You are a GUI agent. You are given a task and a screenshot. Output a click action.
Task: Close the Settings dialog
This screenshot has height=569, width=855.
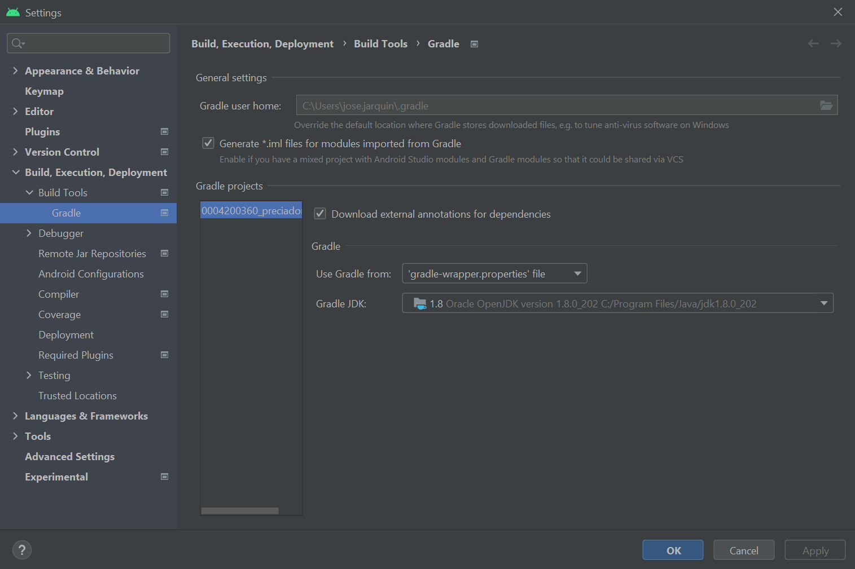click(838, 12)
